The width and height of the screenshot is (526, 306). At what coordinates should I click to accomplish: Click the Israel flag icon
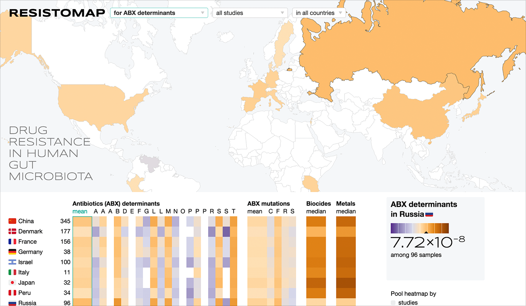tap(12, 262)
